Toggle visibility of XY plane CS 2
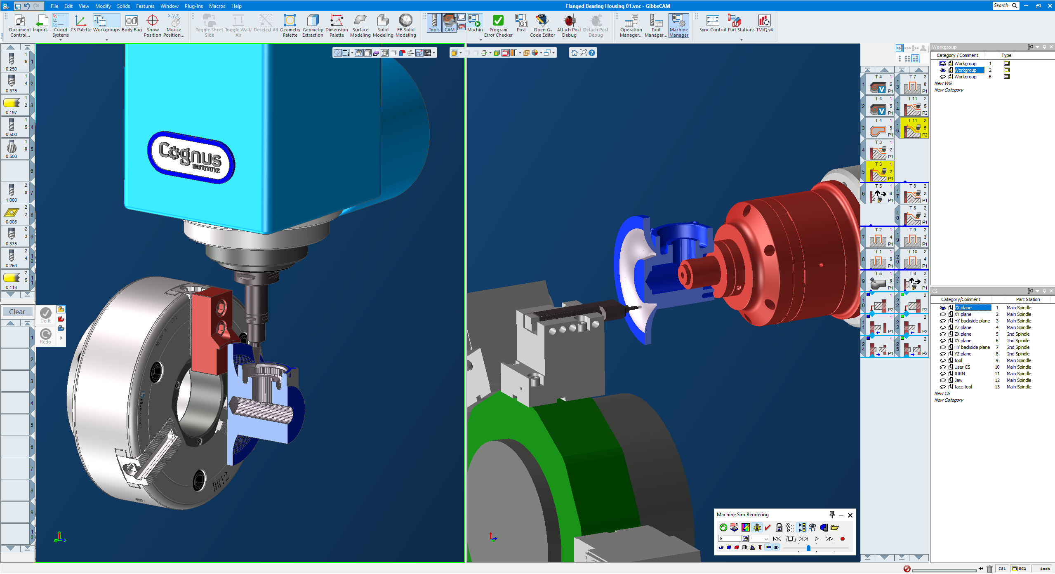Image resolution: width=1055 pixels, height=574 pixels. pos(943,314)
